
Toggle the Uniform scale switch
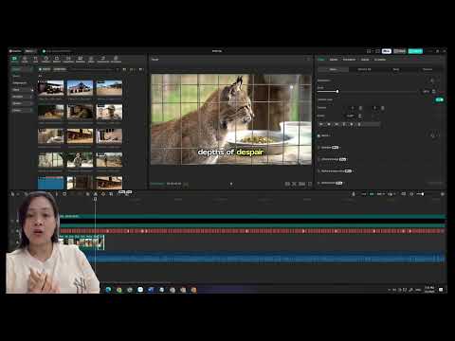tap(439, 99)
